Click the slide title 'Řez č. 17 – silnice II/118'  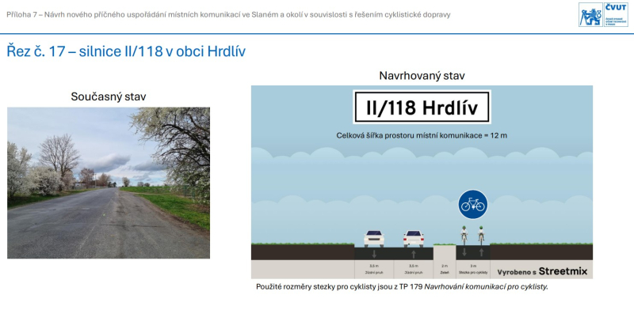point(126,51)
